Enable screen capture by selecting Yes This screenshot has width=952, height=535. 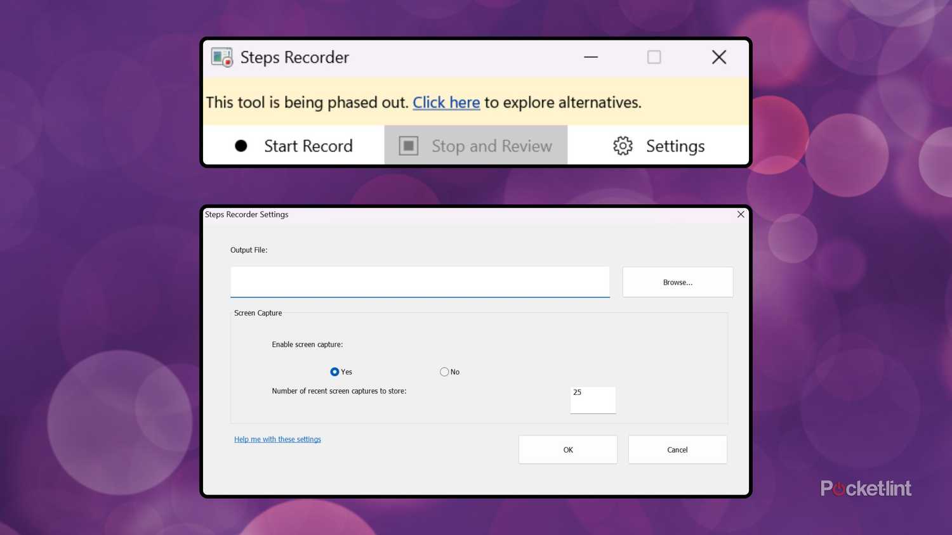pos(334,371)
